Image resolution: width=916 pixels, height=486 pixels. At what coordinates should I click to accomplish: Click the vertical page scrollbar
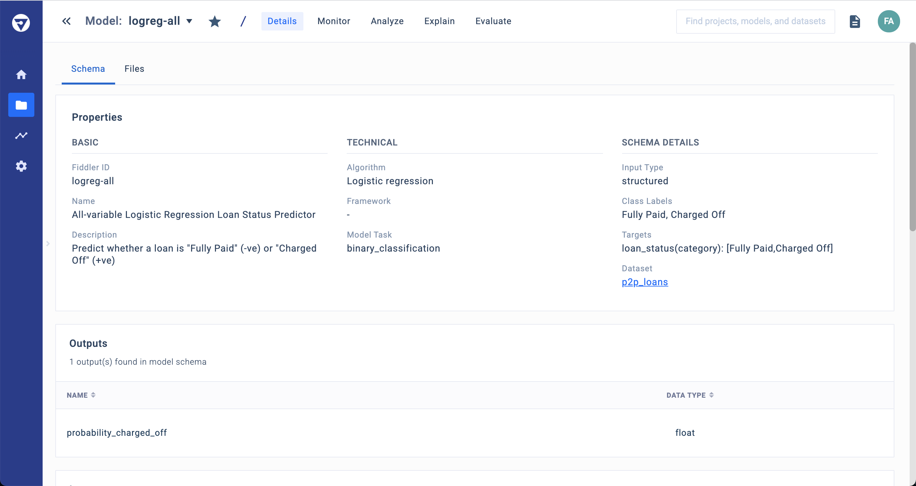(x=913, y=137)
